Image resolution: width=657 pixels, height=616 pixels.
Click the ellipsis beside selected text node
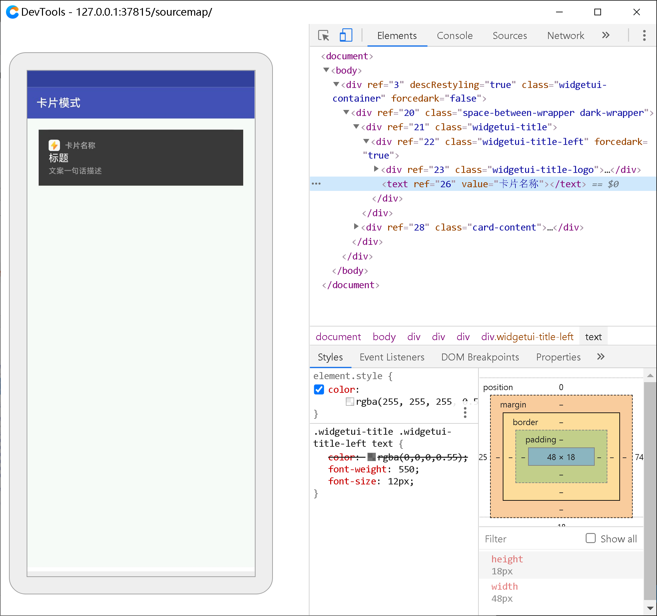pos(316,184)
